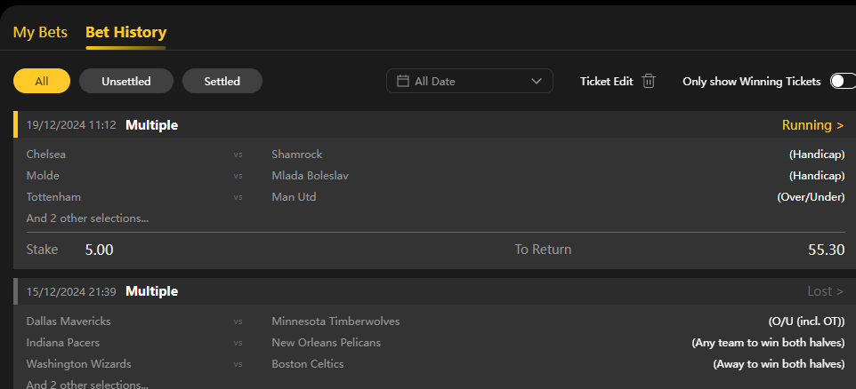Click 'And 2 other selections...' in Lost ticket
This screenshot has height=389, width=856.
click(x=87, y=384)
